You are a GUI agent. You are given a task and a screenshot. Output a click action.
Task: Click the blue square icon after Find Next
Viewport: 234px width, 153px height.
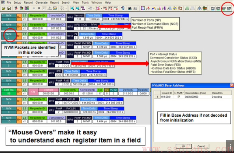pos(143,8)
